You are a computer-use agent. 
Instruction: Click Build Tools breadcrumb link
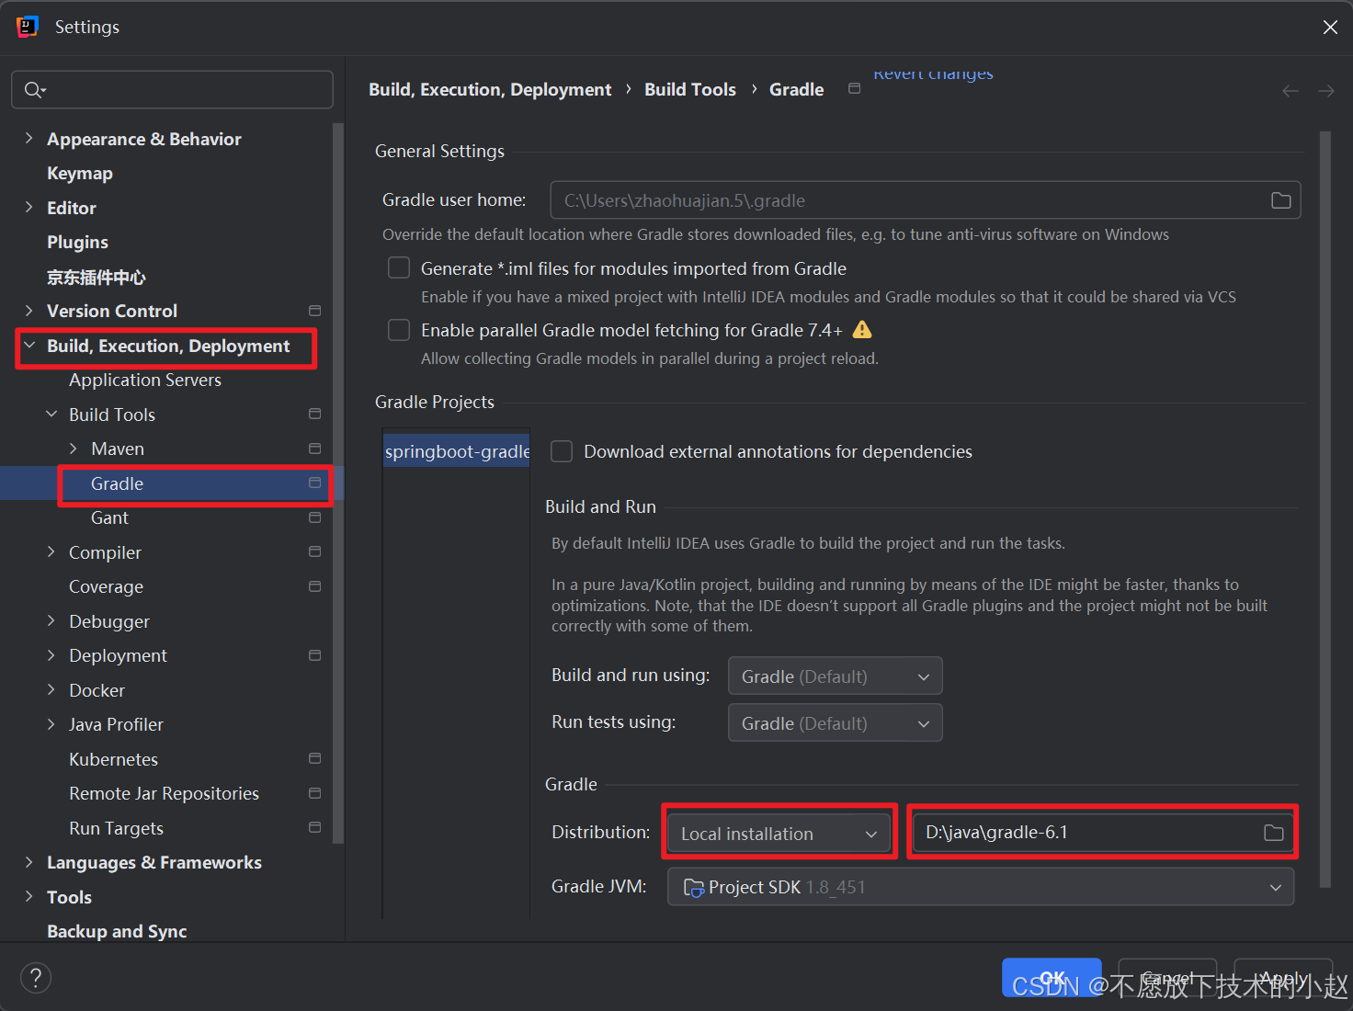pyautogui.click(x=690, y=89)
